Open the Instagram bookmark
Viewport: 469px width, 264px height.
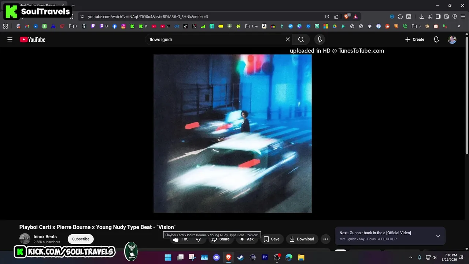tap(123, 26)
